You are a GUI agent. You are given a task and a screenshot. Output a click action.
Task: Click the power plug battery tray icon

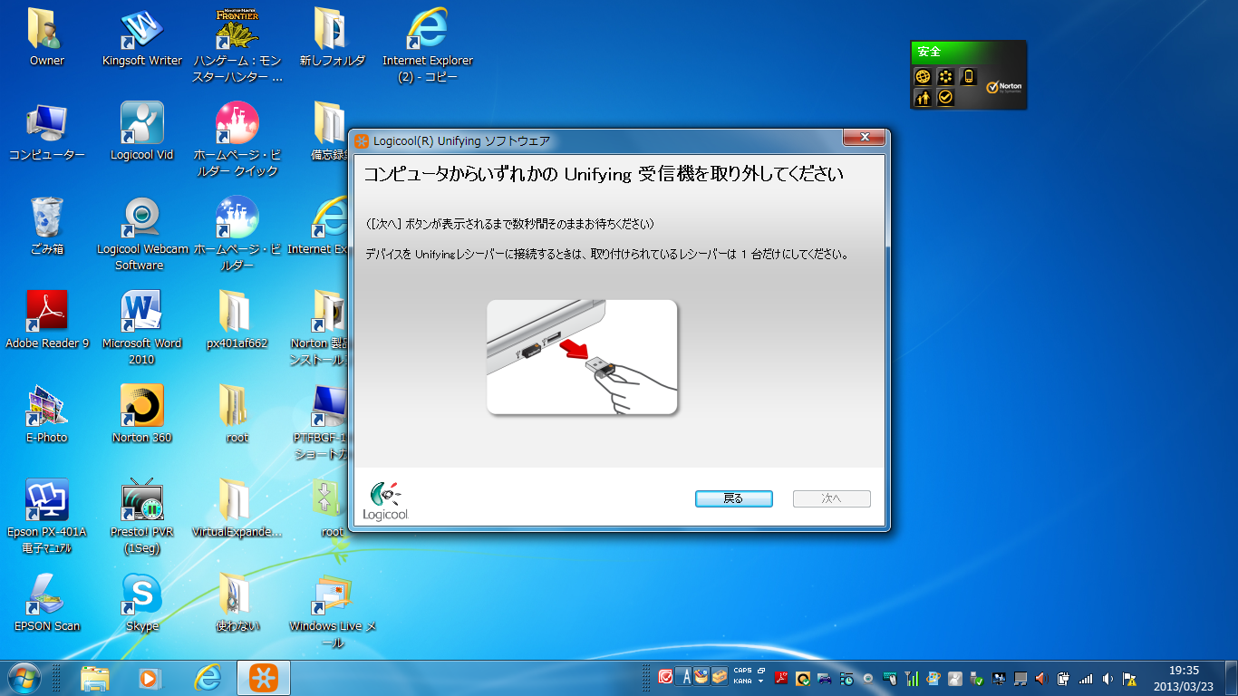tap(1063, 678)
